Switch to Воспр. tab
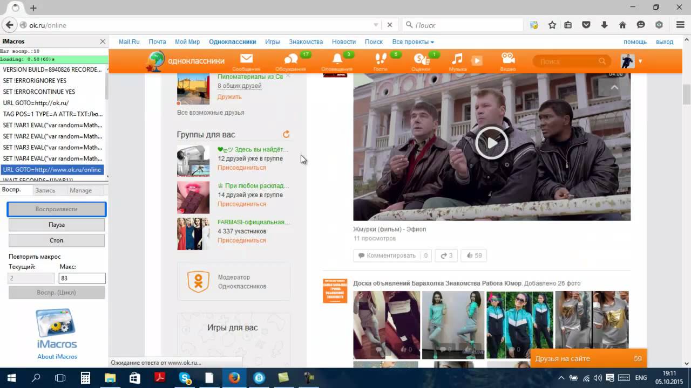Screen dimensions: 691x388 point(11,190)
